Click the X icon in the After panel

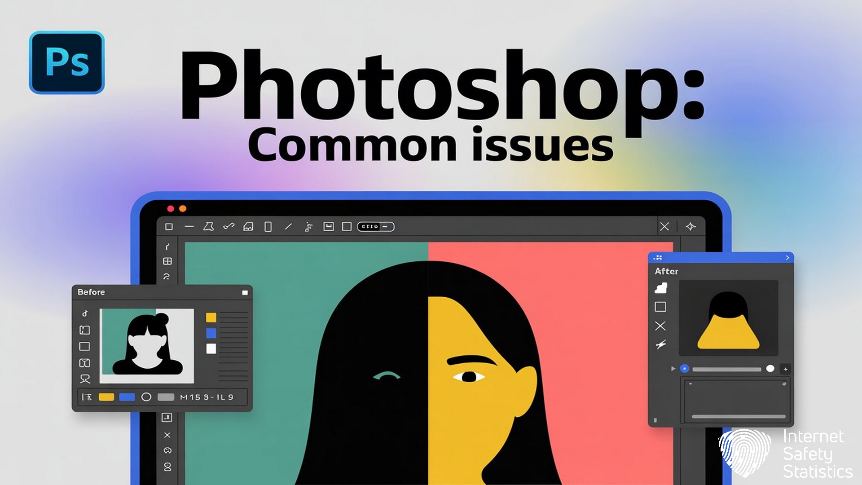[x=660, y=326]
